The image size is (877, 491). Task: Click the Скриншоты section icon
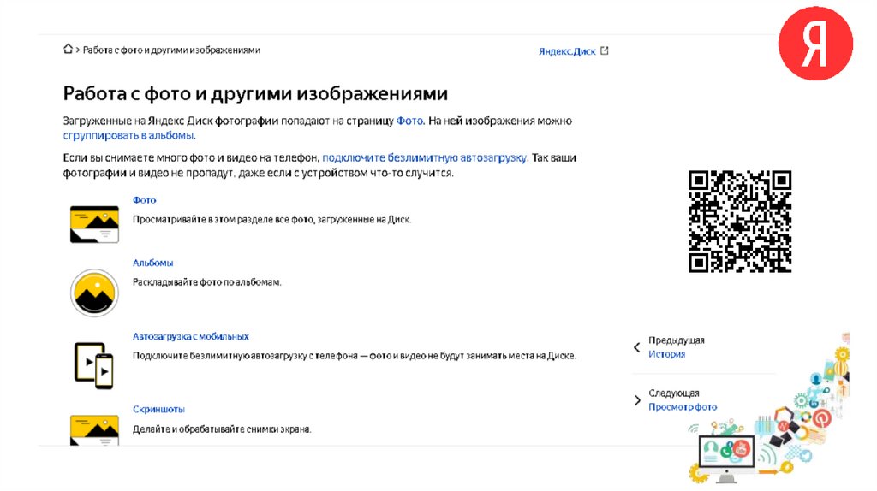pos(94,429)
